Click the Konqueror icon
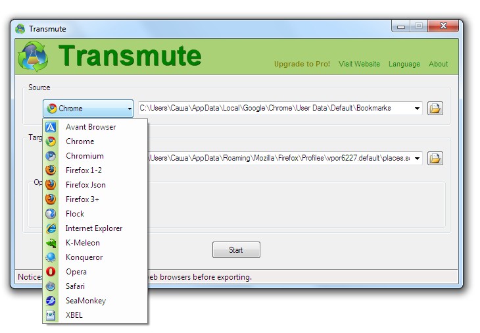This screenshot has width=480, height=333. 51,257
